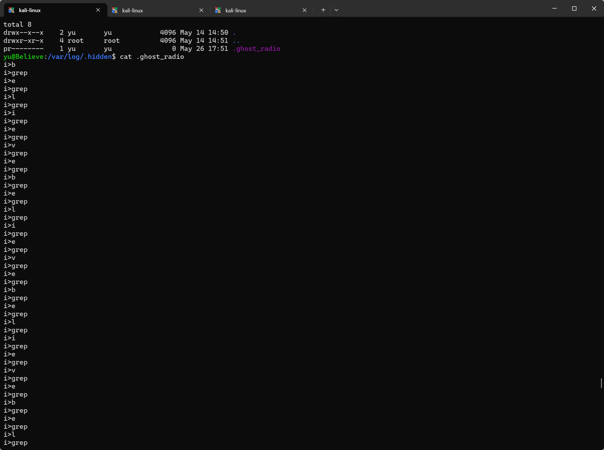This screenshot has width=604, height=450.
Task: Click the purple .ghost_radio filename in listing
Action: (x=256, y=49)
